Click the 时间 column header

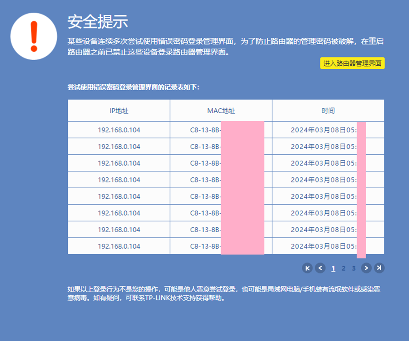[328, 111]
